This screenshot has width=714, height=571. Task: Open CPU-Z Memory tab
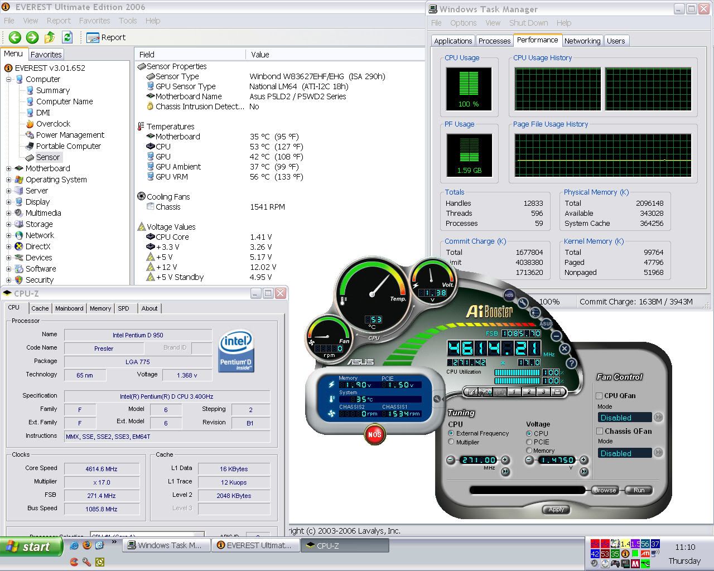(x=100, y=308)
